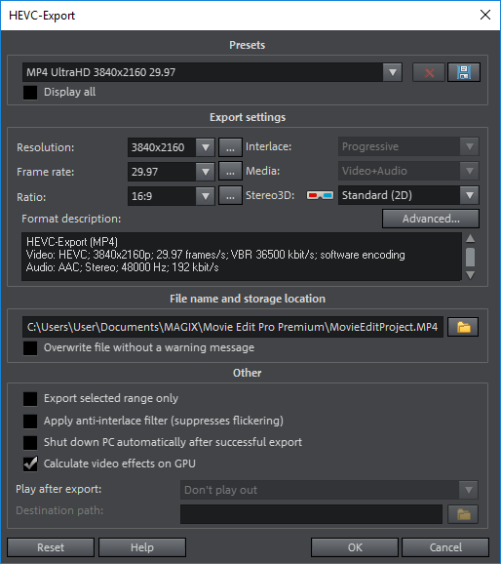
Task: Click the red X delete preset icon
Action: 429,72
